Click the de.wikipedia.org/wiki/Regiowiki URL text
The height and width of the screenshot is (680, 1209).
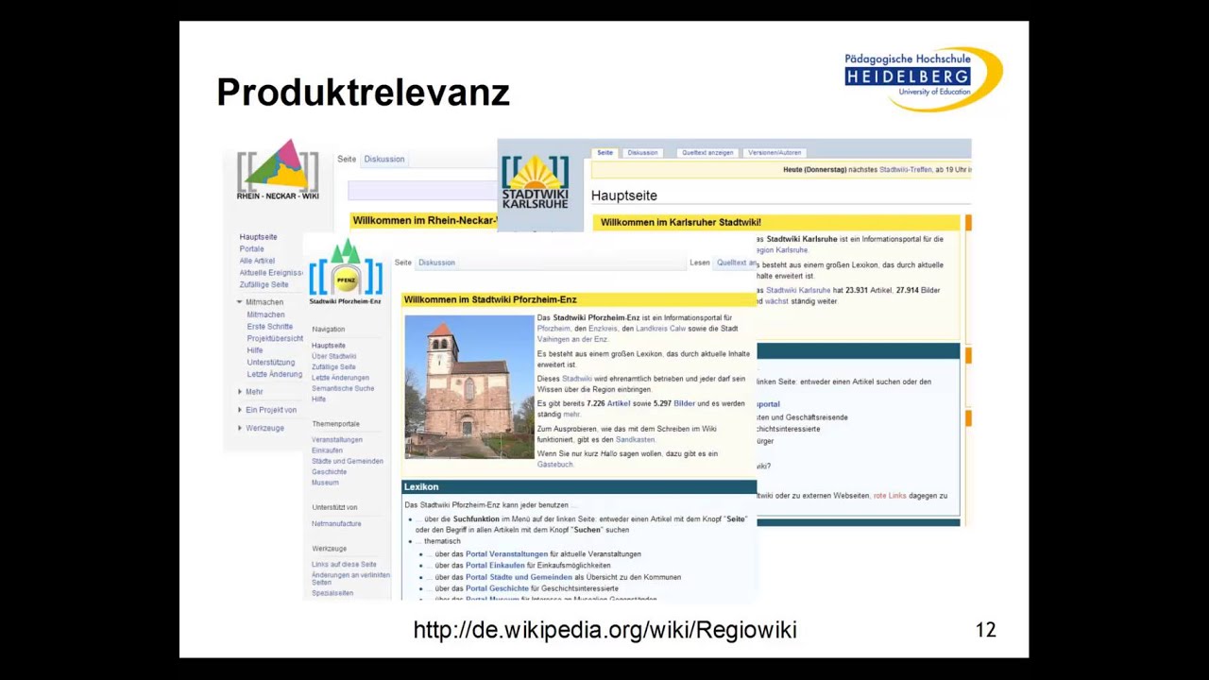605,630
